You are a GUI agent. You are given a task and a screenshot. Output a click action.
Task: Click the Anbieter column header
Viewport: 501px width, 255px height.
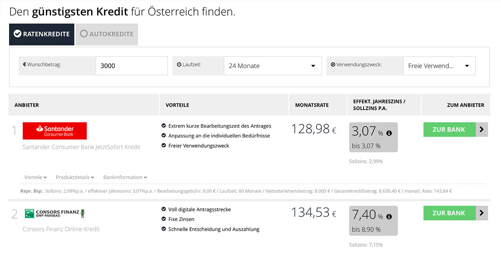pos(84,105)
